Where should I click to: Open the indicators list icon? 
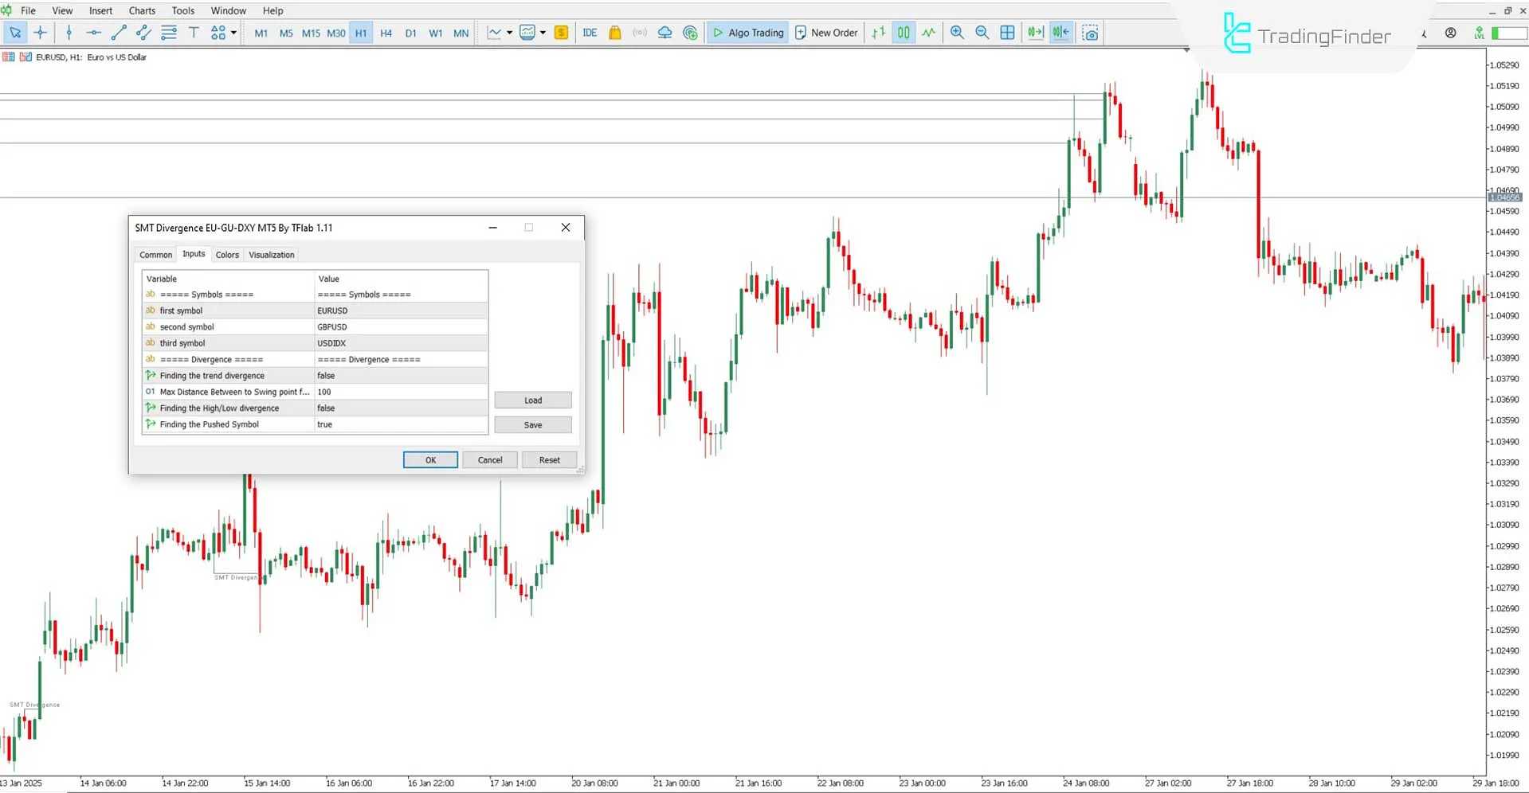[527, 33]
